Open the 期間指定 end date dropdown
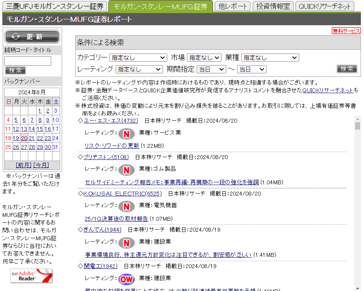Viewport: 364px width, 291px height. point(252,69)
